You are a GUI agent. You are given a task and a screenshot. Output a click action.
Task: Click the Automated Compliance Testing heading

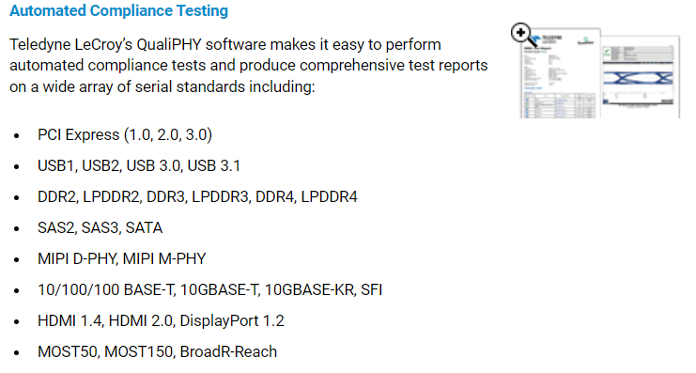click(119, 10)
